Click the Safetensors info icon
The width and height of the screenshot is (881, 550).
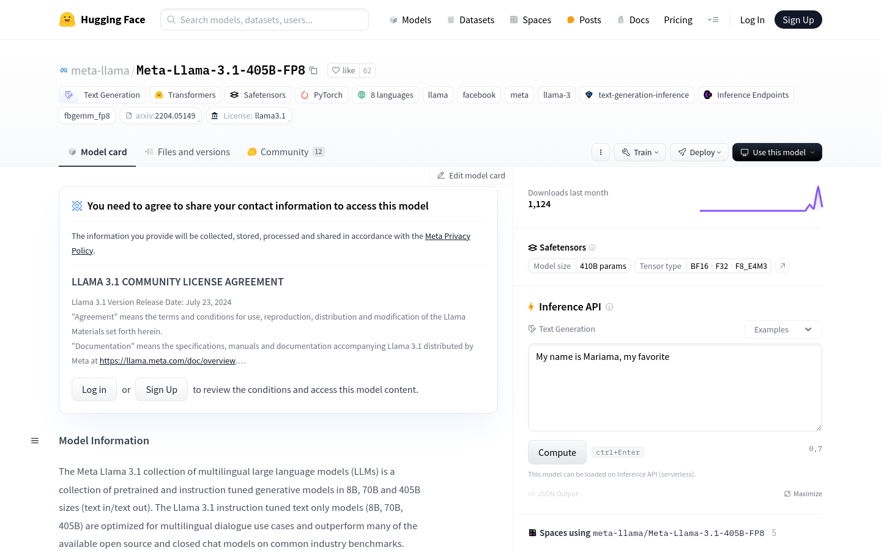click(592, 248)
